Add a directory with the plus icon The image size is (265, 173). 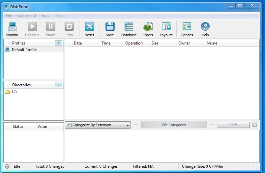tap(59, 85)
